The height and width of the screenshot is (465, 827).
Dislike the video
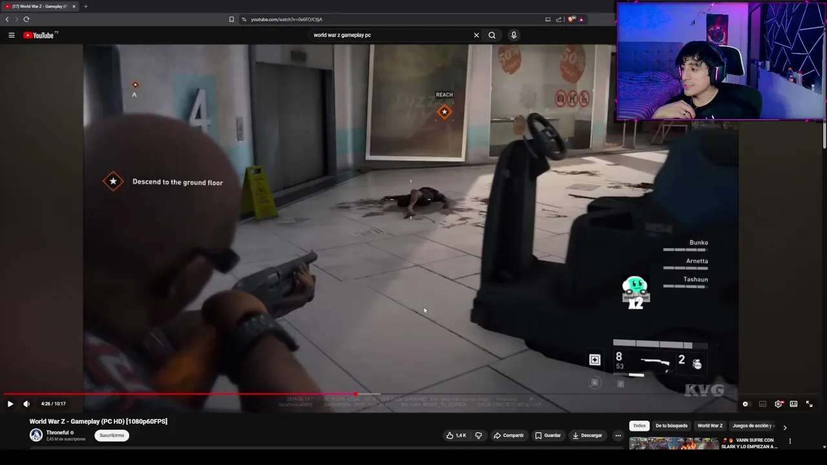(x=478, y=435)
